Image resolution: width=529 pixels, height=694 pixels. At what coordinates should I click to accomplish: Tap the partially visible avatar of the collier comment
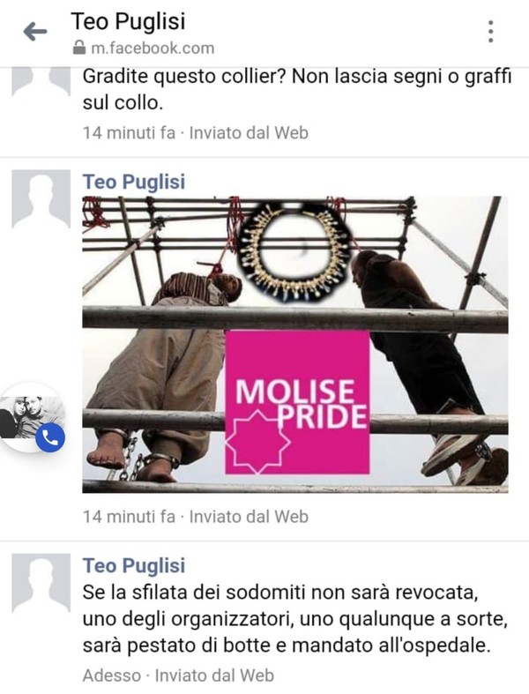tap(41, 82)
